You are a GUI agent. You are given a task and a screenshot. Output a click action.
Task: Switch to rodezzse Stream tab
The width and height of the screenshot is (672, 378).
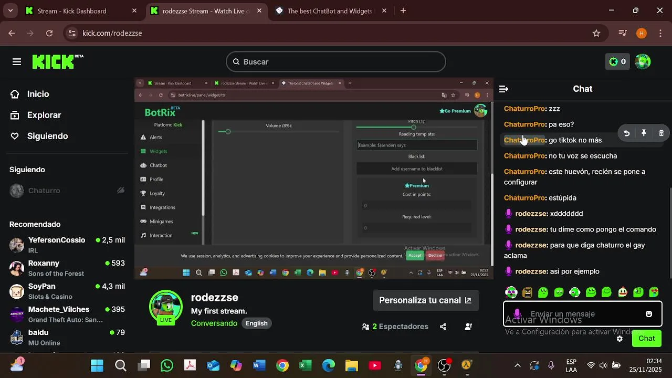pos(207,10)
